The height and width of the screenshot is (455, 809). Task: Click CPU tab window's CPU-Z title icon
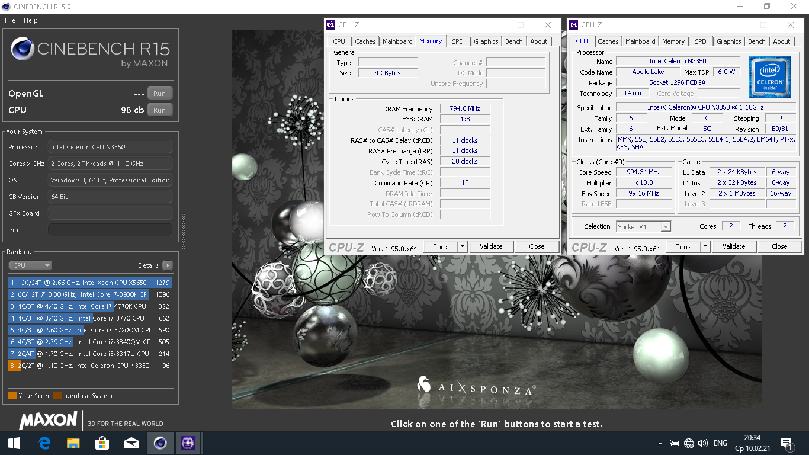(573, 25)
